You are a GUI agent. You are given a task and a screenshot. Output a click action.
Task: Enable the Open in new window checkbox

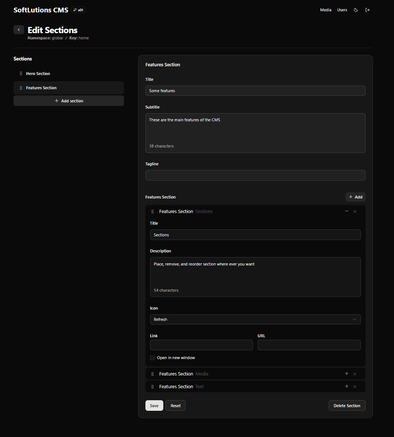pyautogui.click(x=152, y=358)
